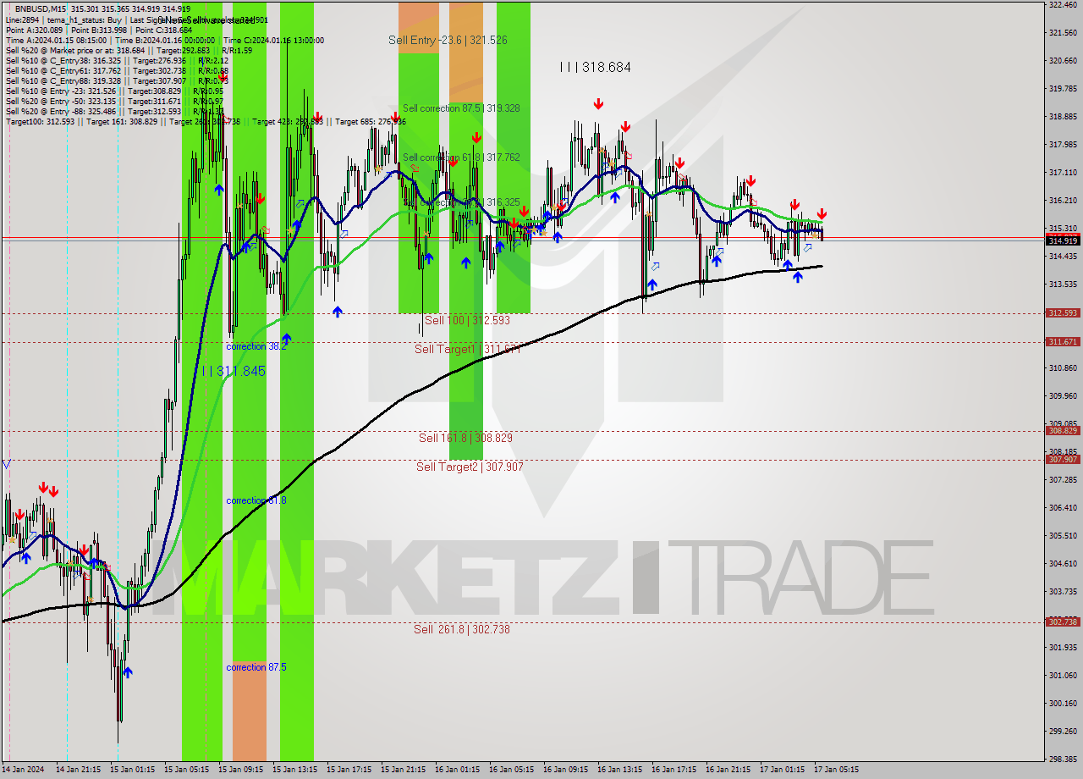Click the '16 Jan 21:15' time axis label
The image size is (1083, 779).
[728, 771]
